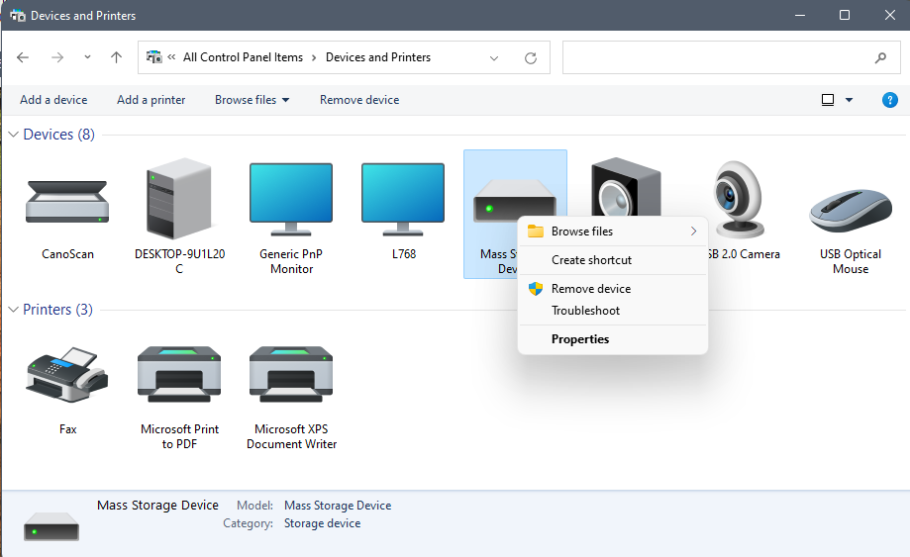Choose Browse files in context menu

coord(612,232)
